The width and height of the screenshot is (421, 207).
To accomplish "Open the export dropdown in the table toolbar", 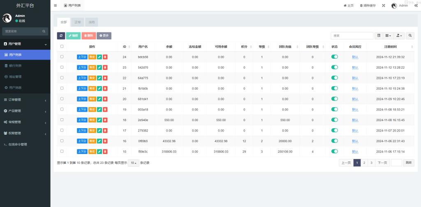I will coord(400,36).
